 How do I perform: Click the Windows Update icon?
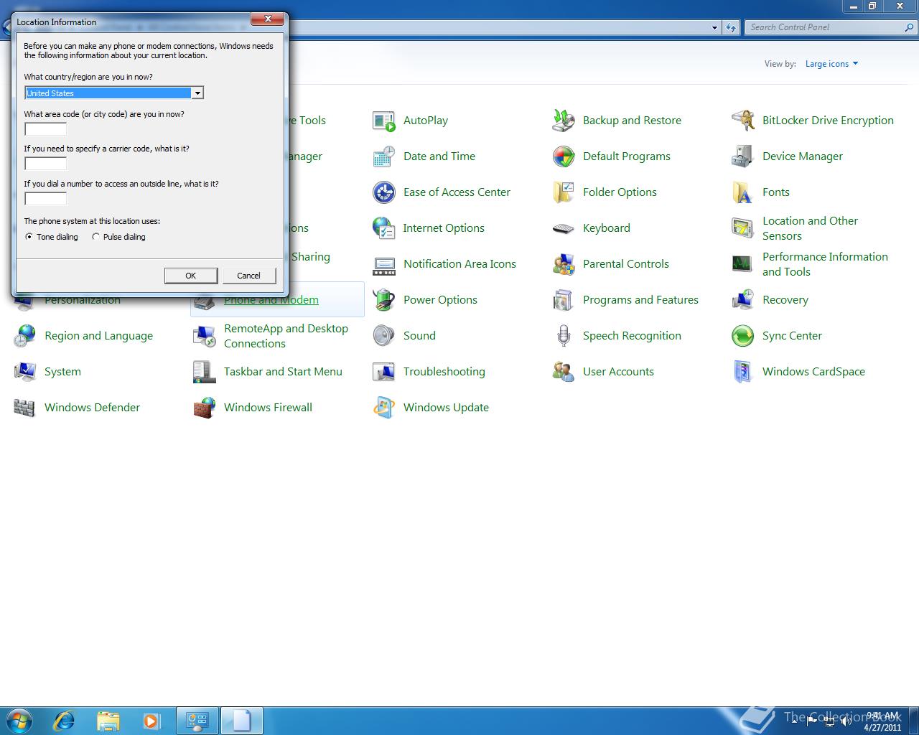click(384, 408)
